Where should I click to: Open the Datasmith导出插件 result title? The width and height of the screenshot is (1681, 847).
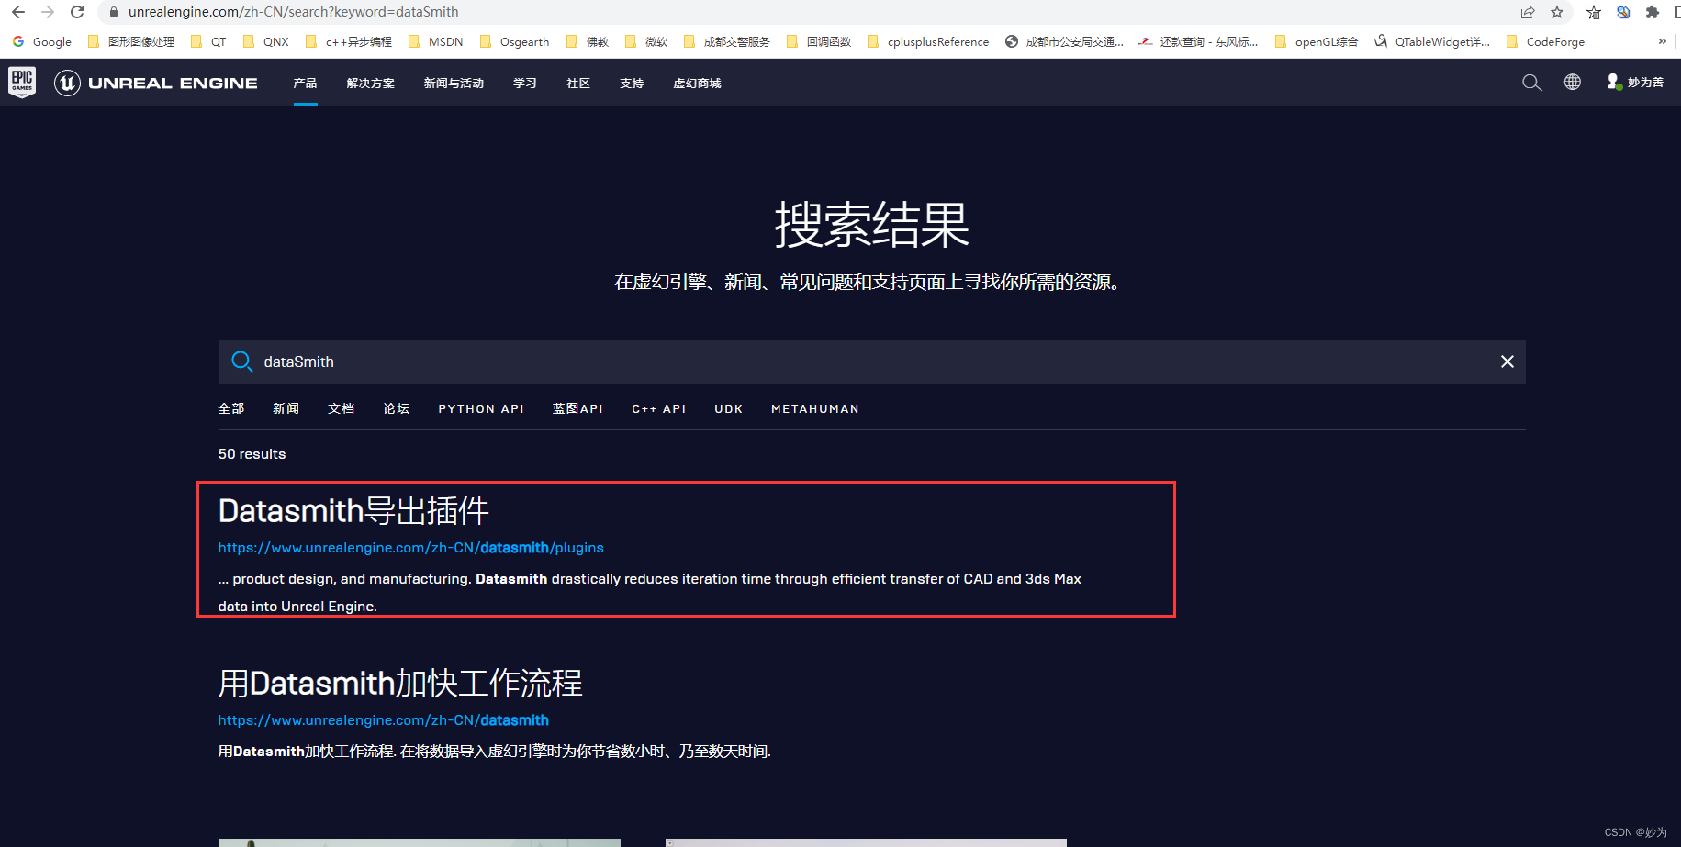[x=353, y=510]
